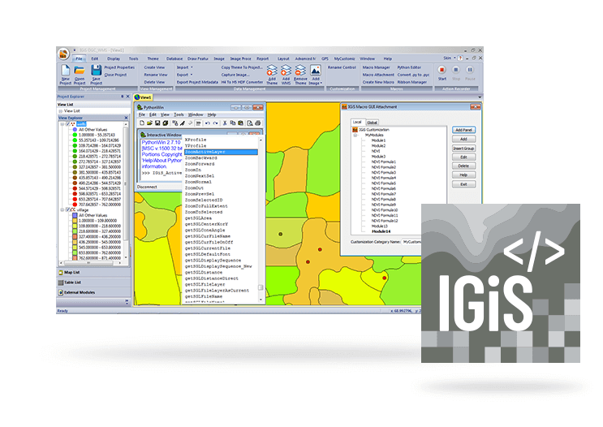
Task: Click the Customization Category Name field
Action: coord(411,242)
